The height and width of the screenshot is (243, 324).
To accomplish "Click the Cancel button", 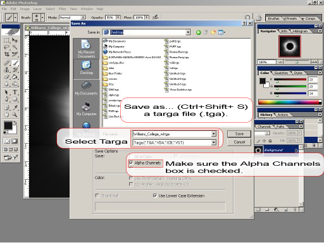I will coord(239,142).
